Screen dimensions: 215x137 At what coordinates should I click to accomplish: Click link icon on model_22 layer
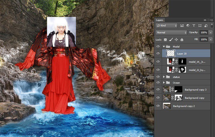[x=176, y=70]
